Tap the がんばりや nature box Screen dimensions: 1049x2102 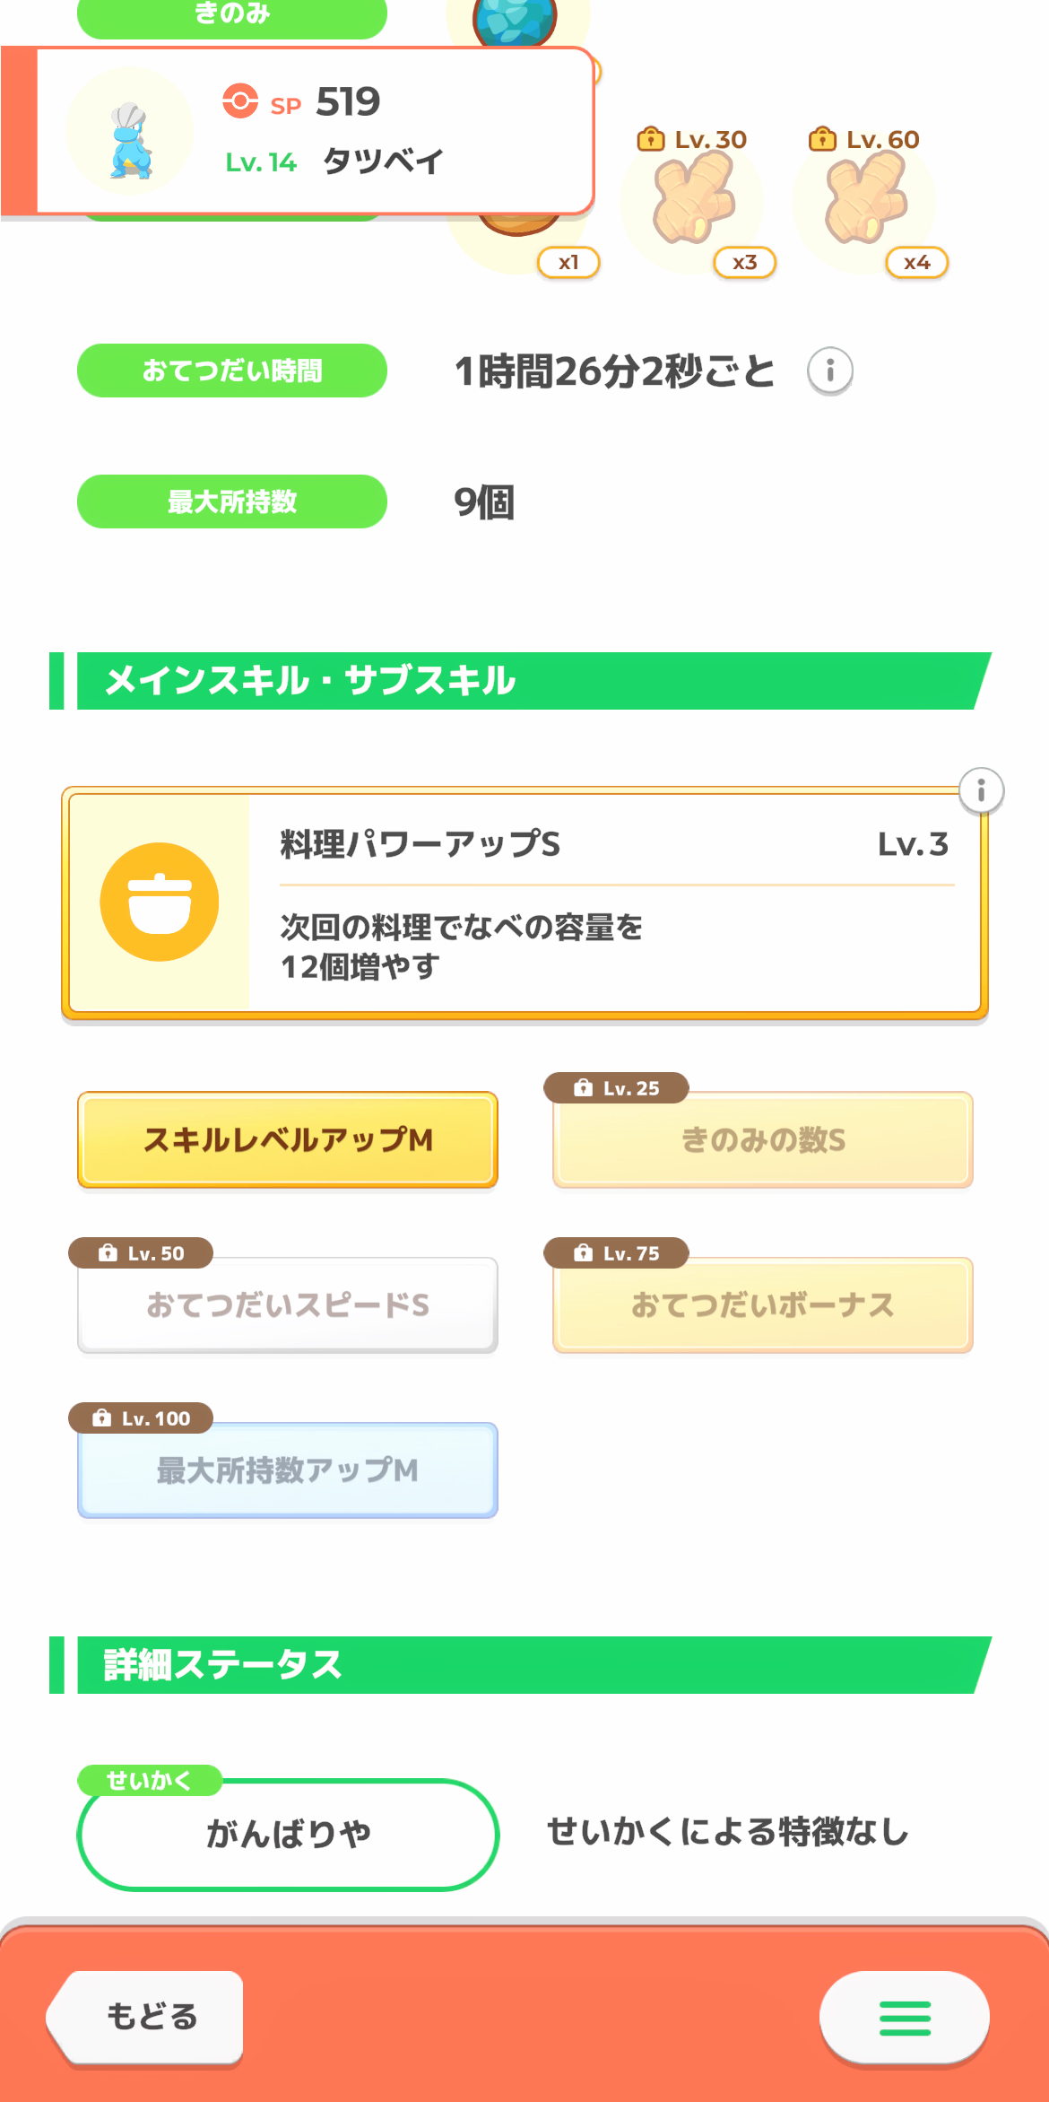(288, 1834)
